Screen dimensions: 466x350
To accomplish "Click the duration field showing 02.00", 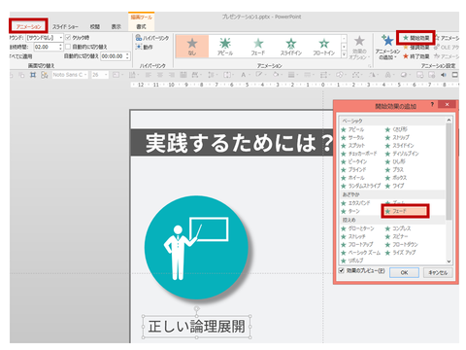I will 46,47.
